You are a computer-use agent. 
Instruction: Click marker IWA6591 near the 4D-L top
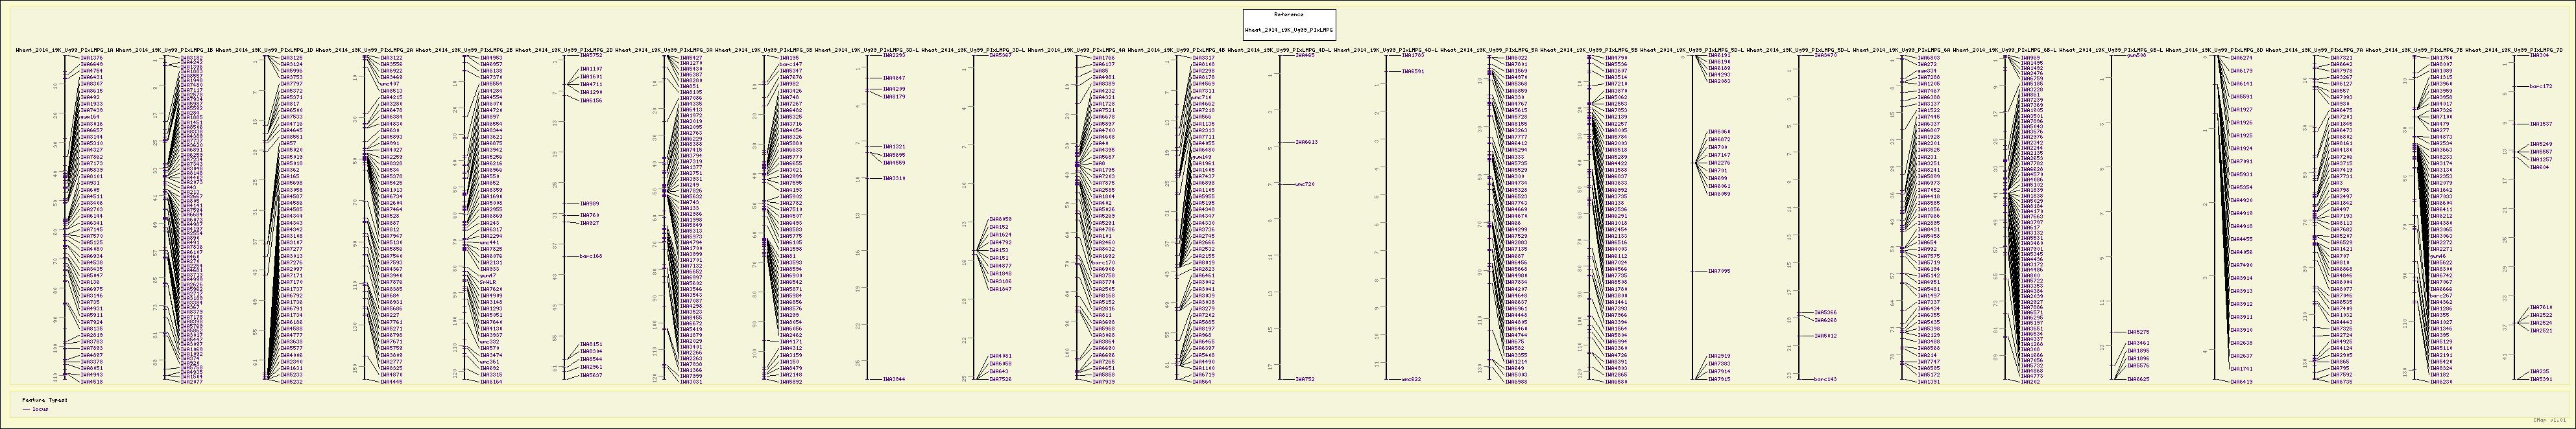(x=1412, y=72)
